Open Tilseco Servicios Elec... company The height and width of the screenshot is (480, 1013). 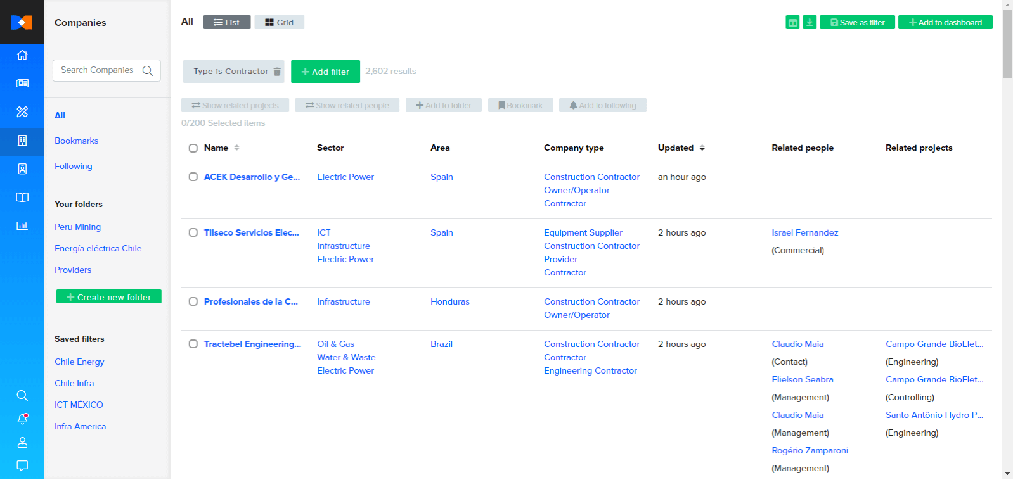pyautogui.click(x=252, y=232)
